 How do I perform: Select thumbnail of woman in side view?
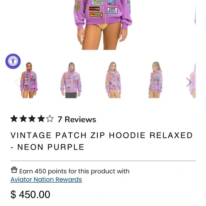pos(156,80)
